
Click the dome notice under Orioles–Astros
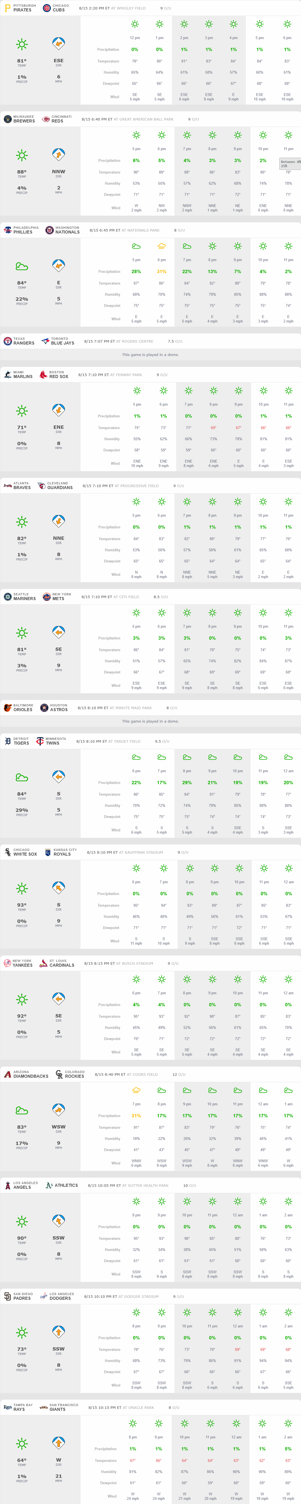pyautogui.click(x=151, y=722)
